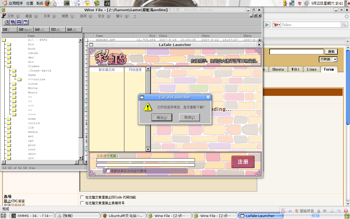
Task: Open volume control speaker icon
Action: pos(307,3)
